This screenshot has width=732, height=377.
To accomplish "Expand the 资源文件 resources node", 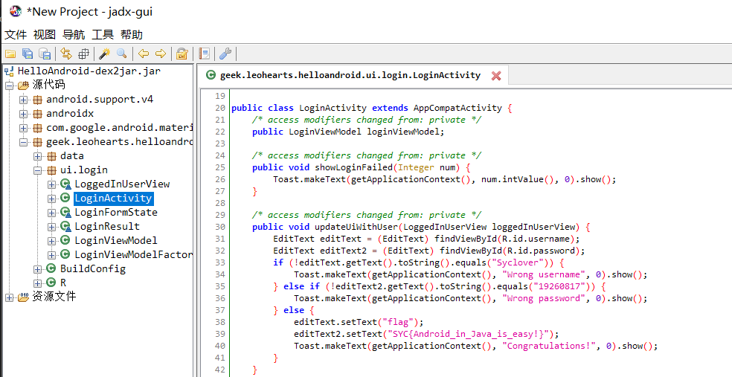I will [x=10, y=297].
